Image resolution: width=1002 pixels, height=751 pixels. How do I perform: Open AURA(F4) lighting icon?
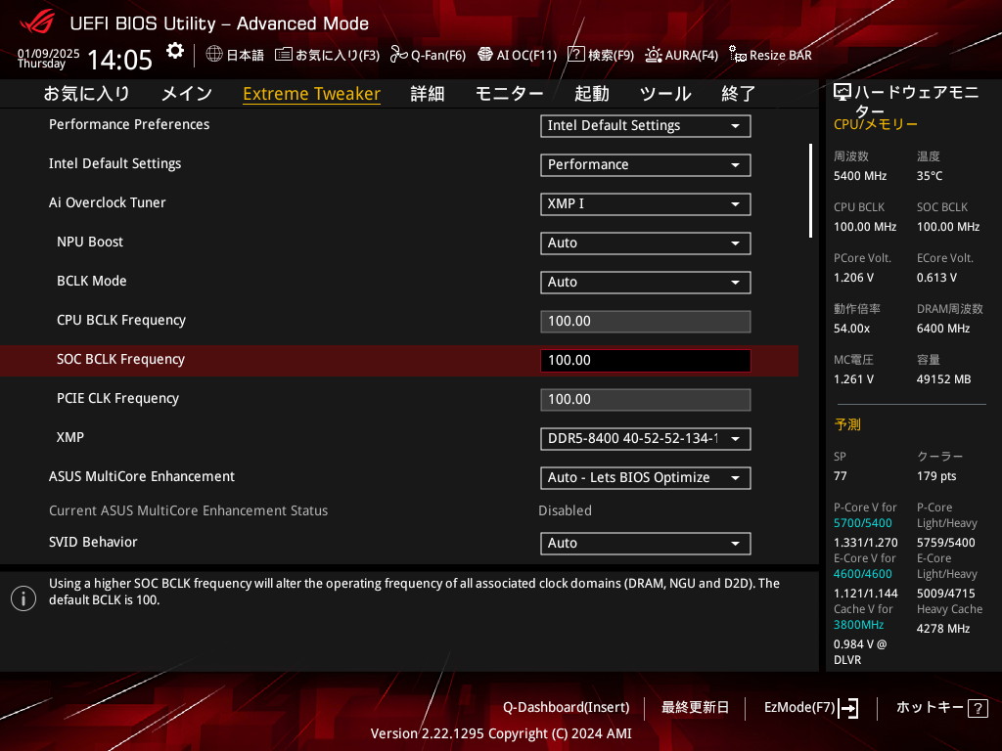[654, 55]
